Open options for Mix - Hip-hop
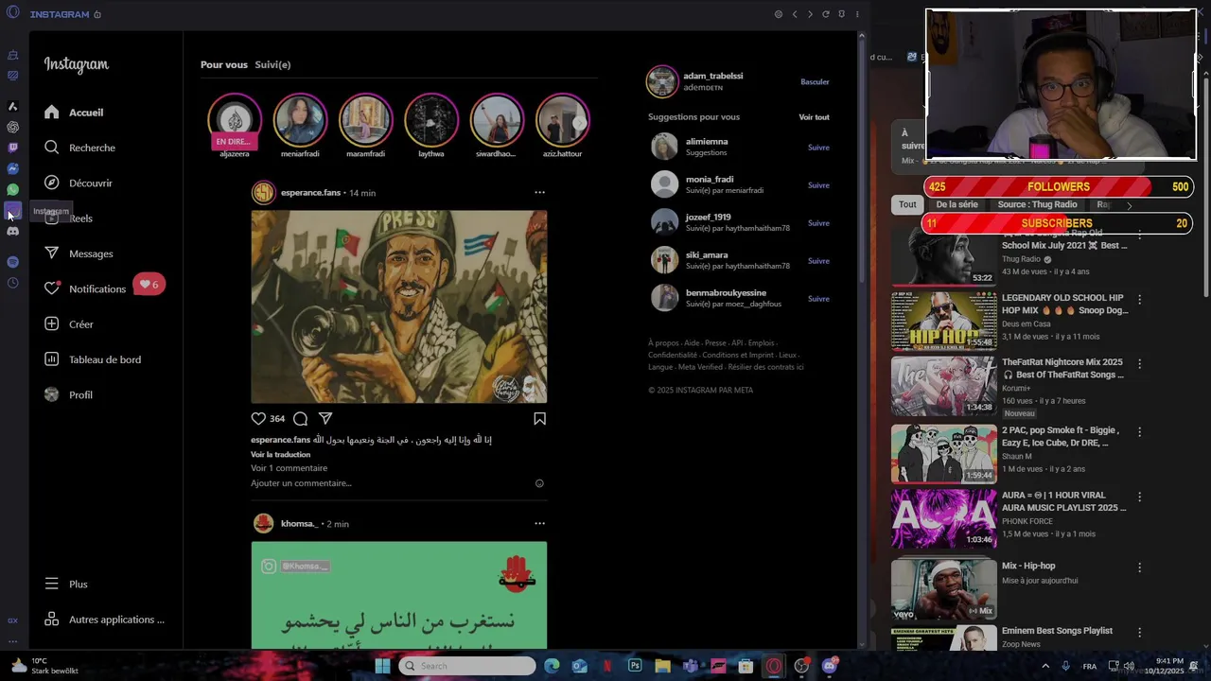The width and height of the screenshot is (1211, 681). click(1139, 567)
